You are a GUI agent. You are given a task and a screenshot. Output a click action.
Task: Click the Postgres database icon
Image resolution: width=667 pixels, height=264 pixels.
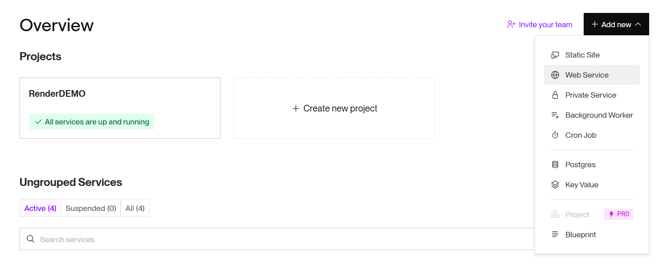click(555, 165)
